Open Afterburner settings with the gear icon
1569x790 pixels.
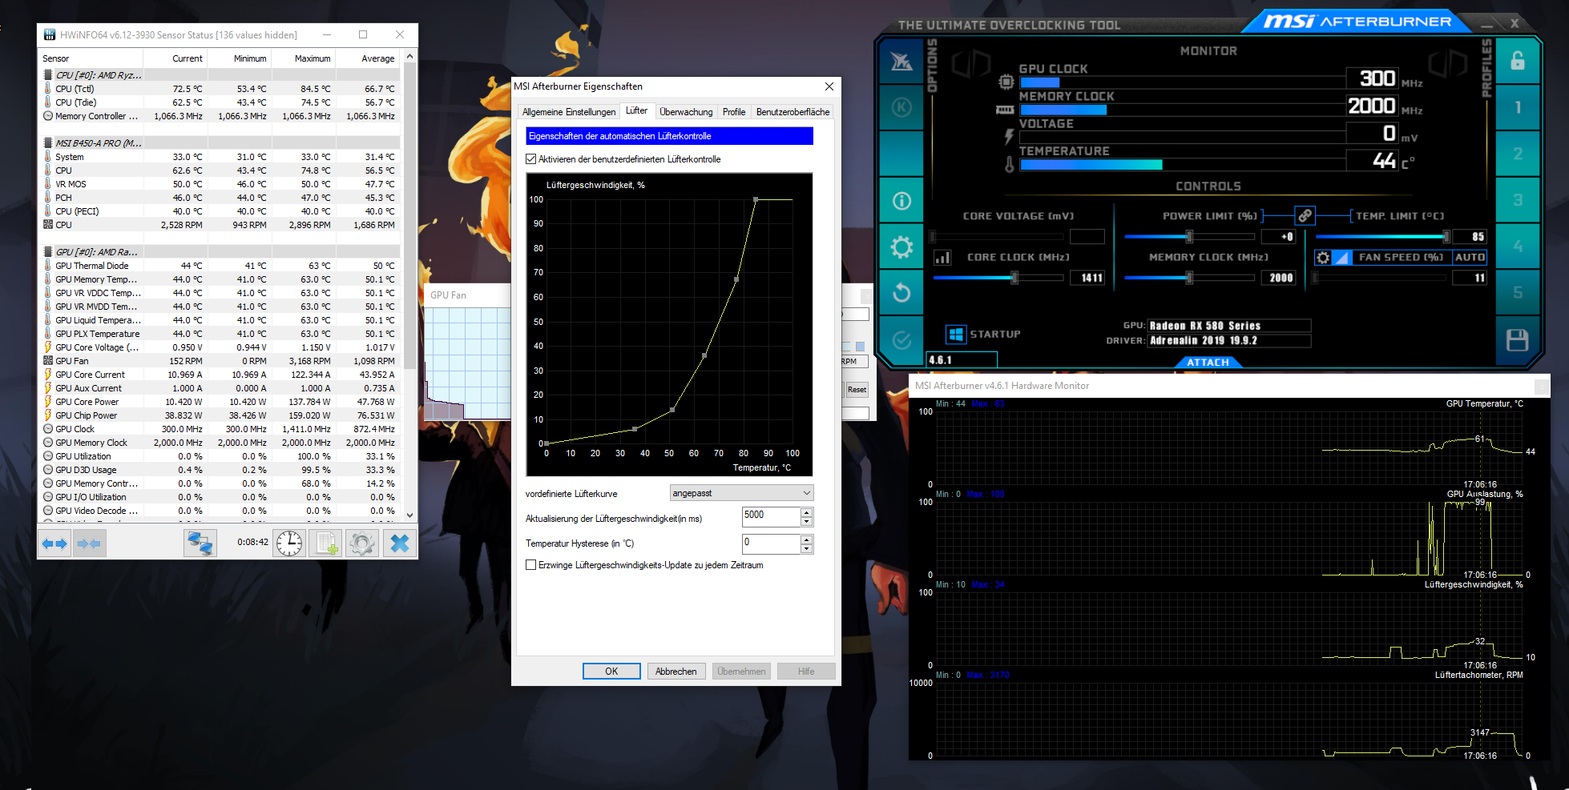(901, 247)
